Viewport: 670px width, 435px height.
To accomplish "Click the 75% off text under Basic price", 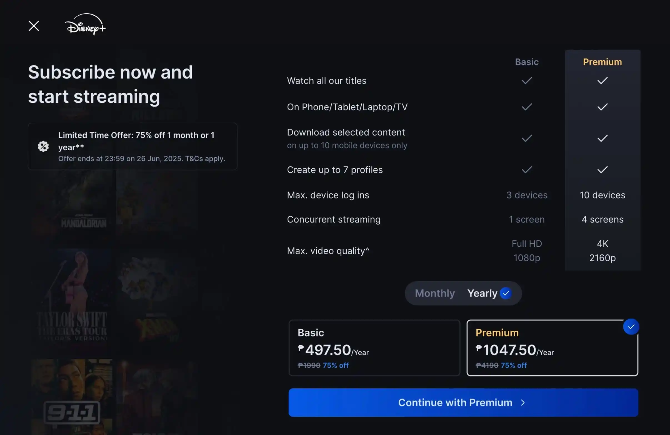I will tap(336, 365).
